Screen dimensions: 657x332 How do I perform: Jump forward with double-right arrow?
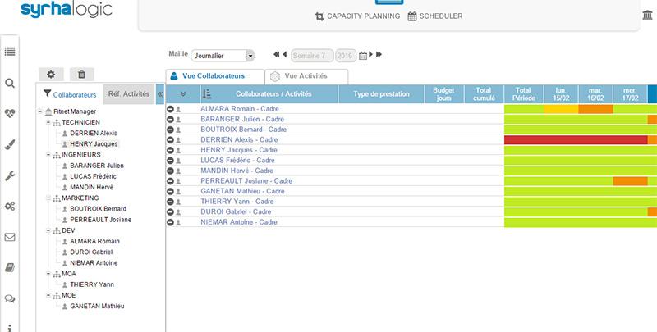(379, 54)
